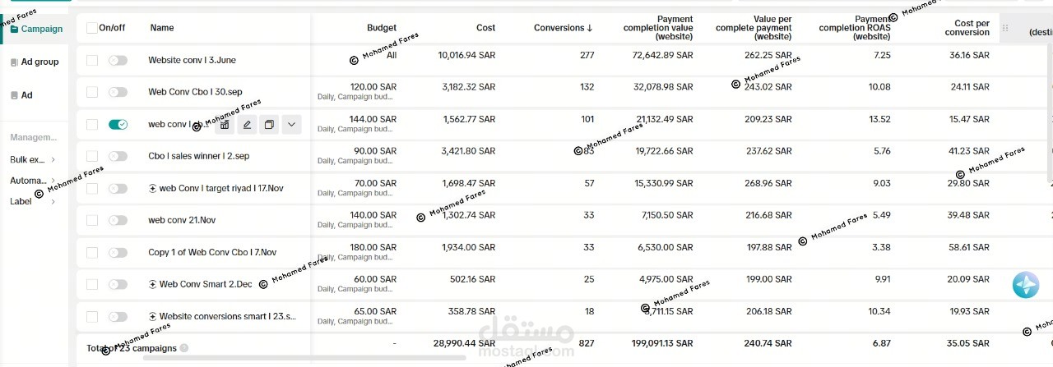Click the smart icon beside Web Conv Smart 2.Dec
This screenshot has height=367, width=1053.
click(152, 284)
